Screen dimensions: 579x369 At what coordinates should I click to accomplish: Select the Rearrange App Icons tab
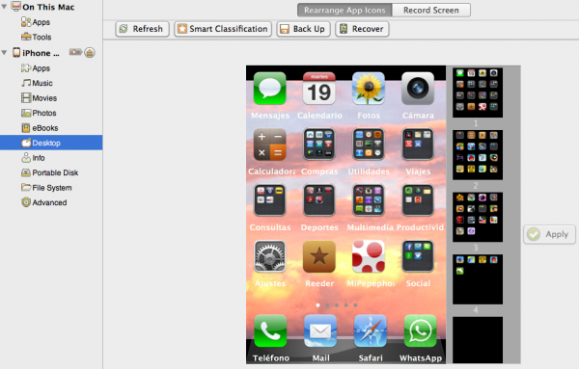tap(345, 11)
